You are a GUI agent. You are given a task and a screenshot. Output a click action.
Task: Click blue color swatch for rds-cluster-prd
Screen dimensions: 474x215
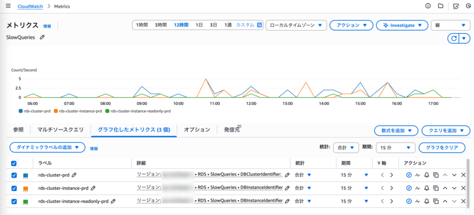coord(25,175)
